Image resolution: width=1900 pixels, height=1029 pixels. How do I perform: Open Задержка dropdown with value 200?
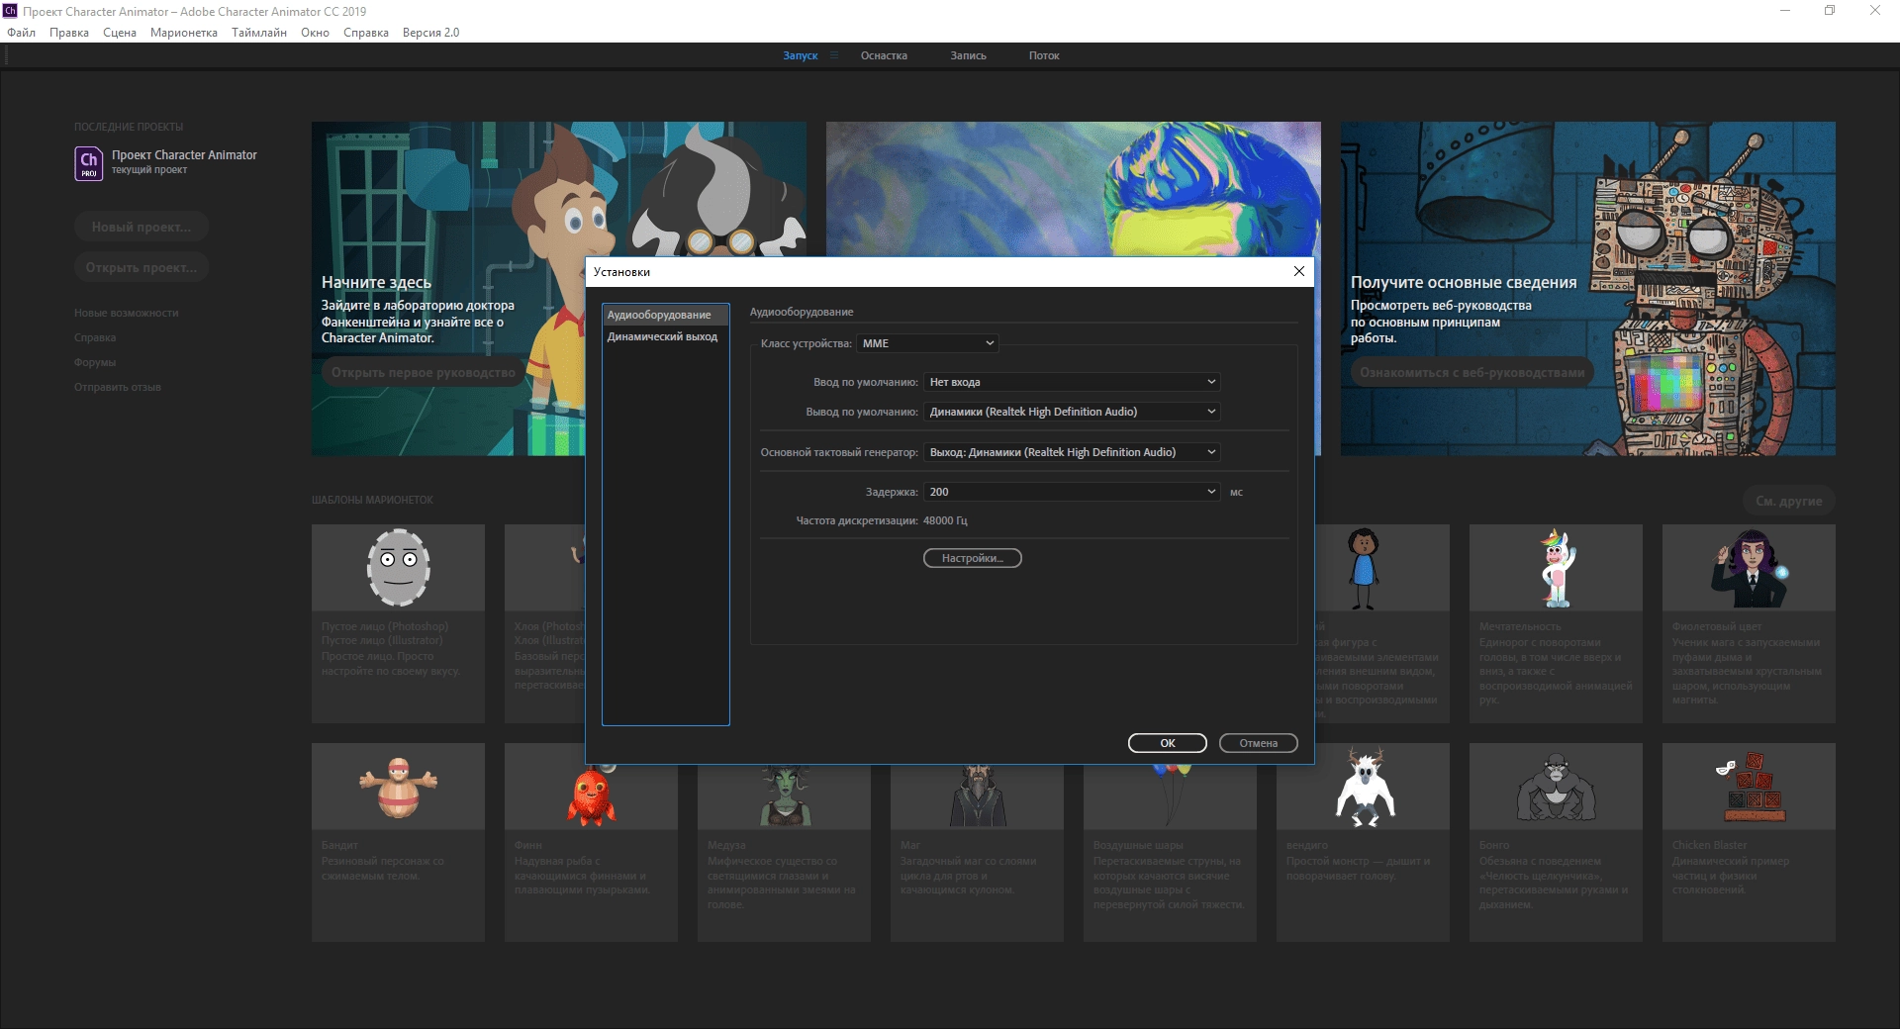coord(1072,492)
